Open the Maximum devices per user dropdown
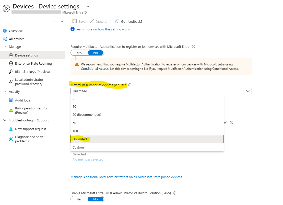283x205 pixels. (x=161, y=91)
